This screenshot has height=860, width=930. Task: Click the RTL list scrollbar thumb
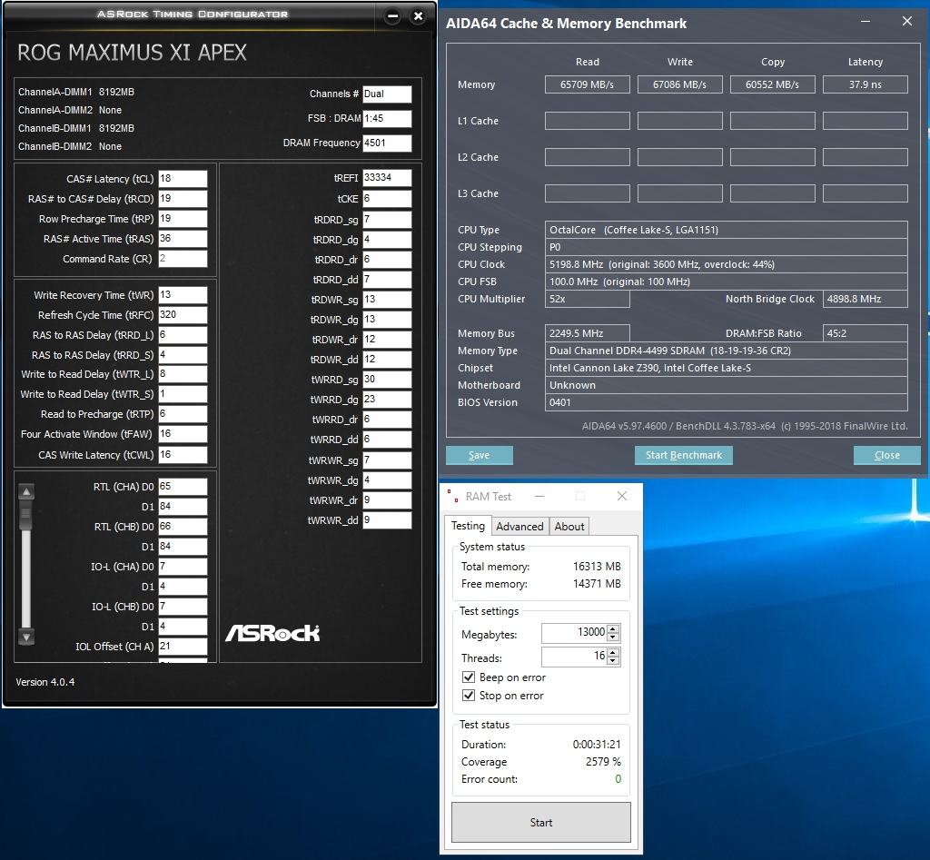[26, 514]
